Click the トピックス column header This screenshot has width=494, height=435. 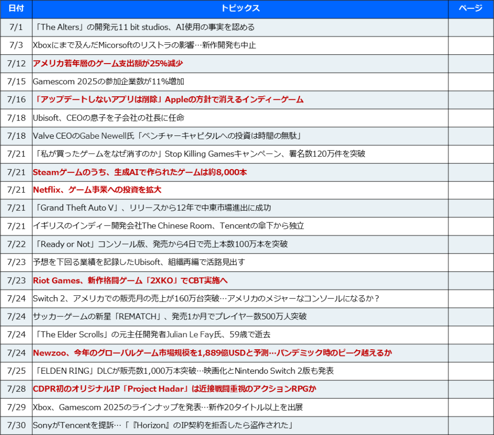[240, 9]
